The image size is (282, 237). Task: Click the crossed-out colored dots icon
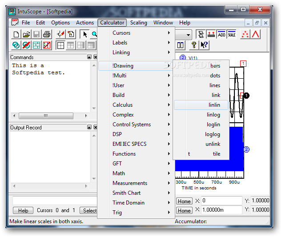point(47,45)
